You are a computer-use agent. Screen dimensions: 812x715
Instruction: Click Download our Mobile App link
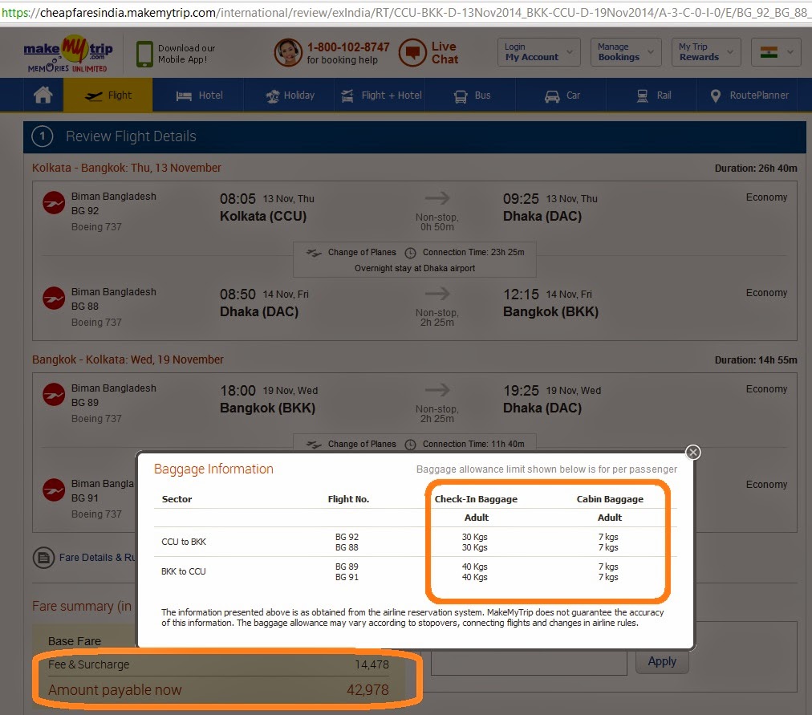click(186, 54)
